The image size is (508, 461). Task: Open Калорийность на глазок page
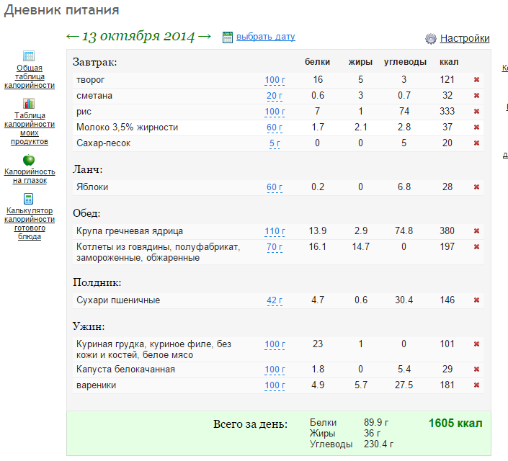click(x=30, y=176)
